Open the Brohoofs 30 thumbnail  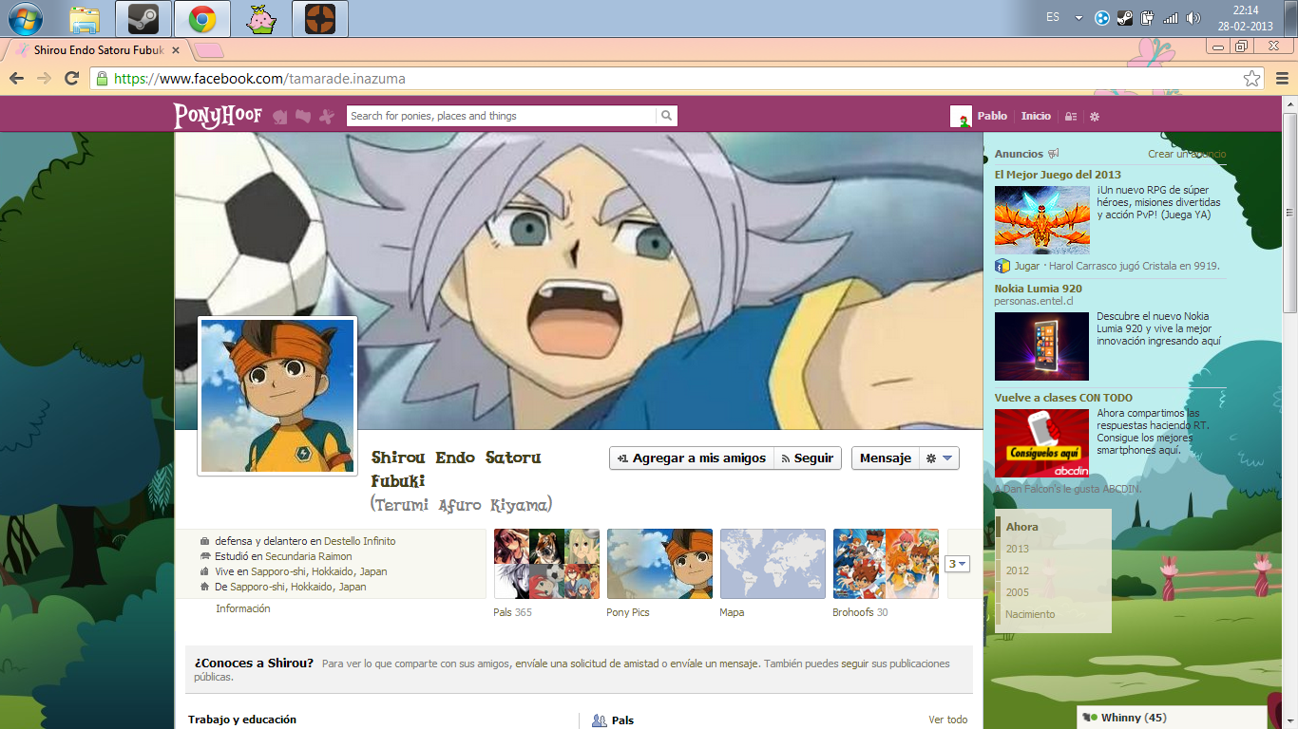(886, 564)
